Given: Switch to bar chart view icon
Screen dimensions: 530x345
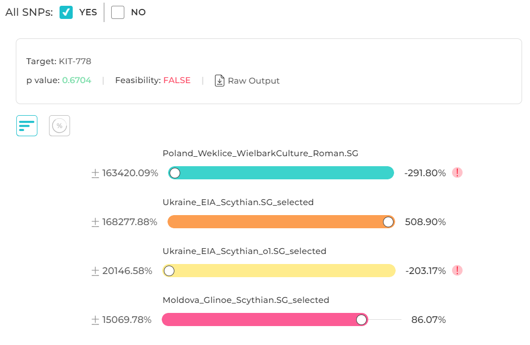Looking at the screenshot, I should [27, 126].
